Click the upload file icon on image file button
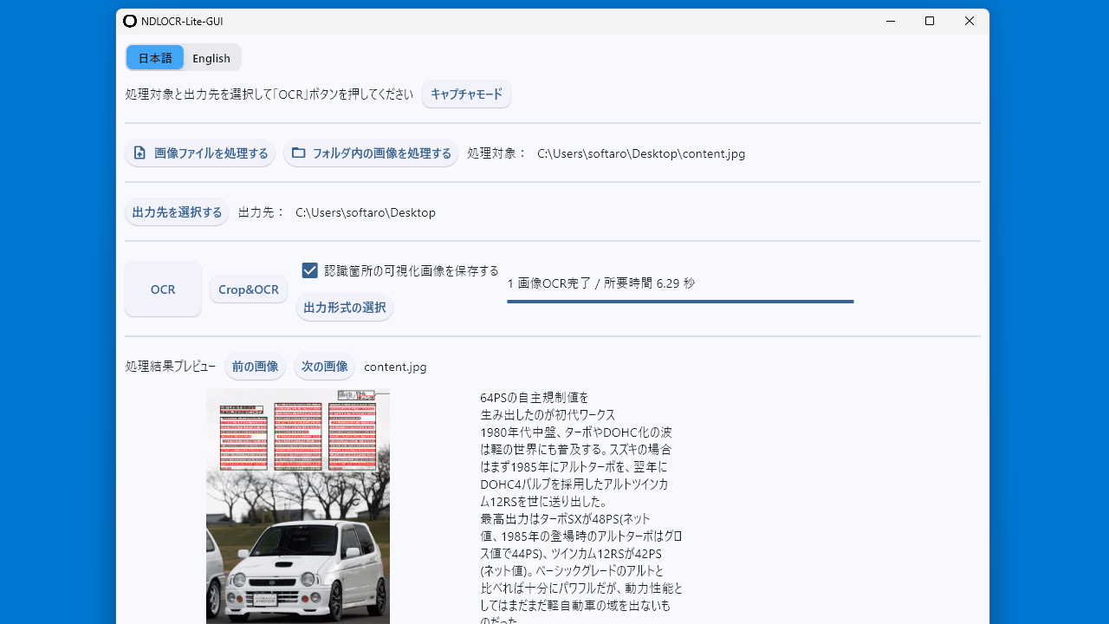Image resolution: width=1109 pixels, height=624 pixels. coord(139,153)
